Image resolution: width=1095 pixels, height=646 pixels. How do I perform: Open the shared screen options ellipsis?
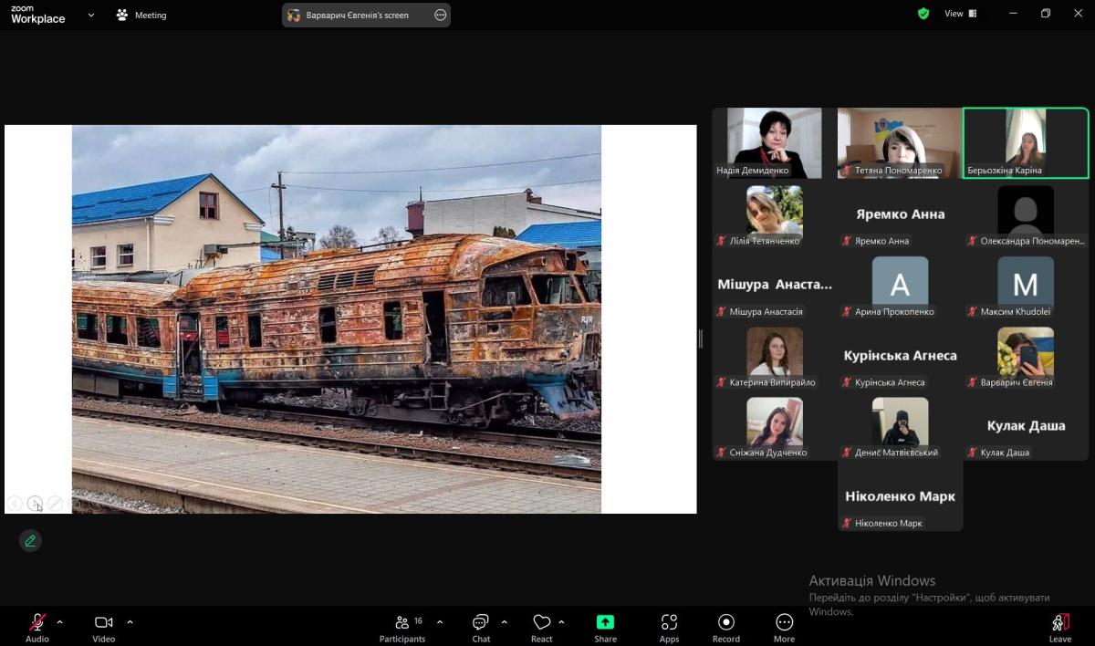point(441,15)
